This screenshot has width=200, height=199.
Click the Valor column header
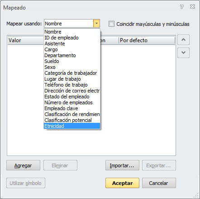coord(26,40)
